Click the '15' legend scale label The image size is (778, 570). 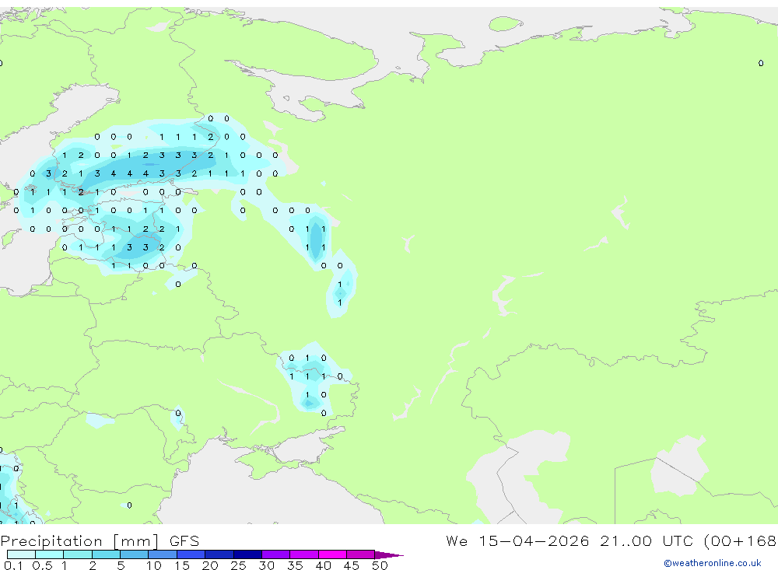181,565
